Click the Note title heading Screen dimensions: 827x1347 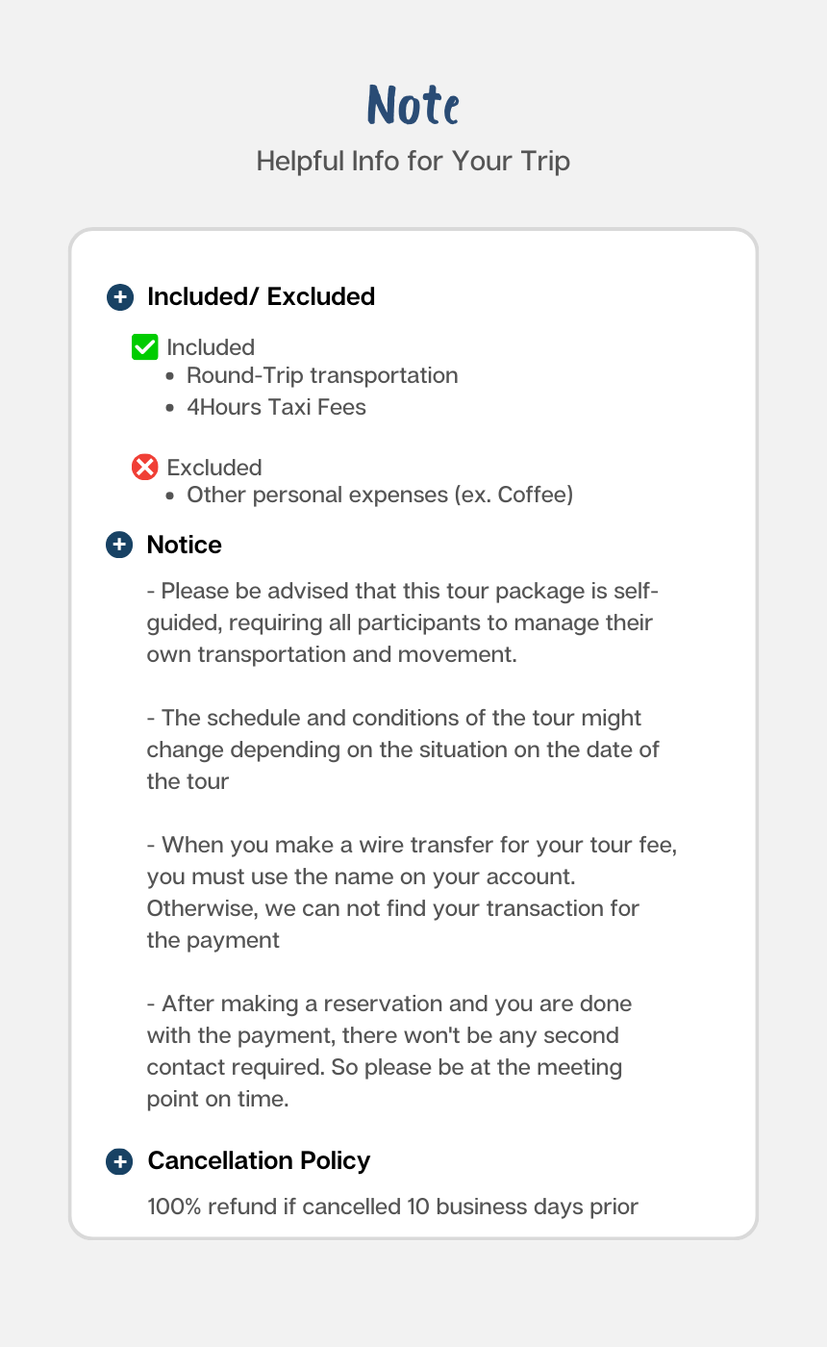(413, 105)
